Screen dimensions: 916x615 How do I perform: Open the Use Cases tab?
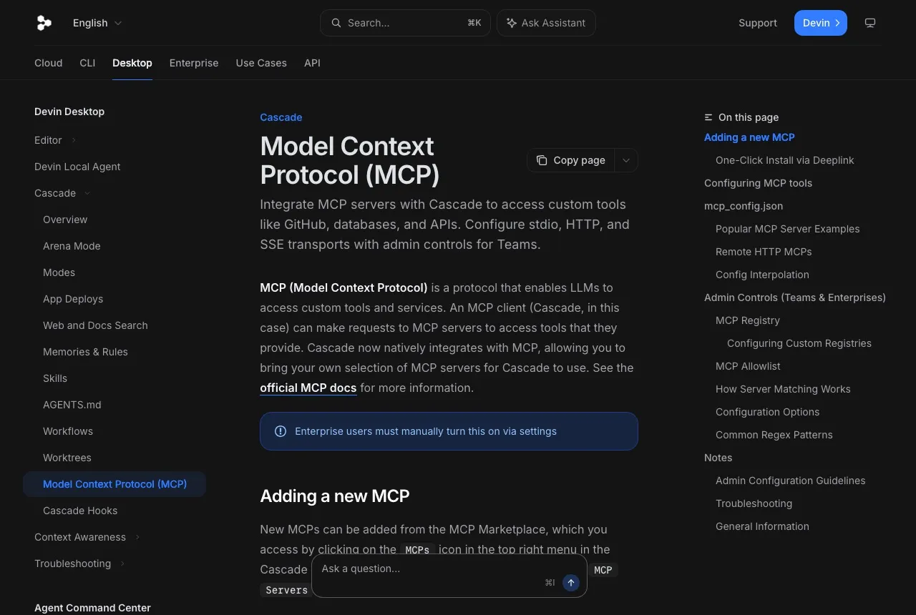[261, 63]
